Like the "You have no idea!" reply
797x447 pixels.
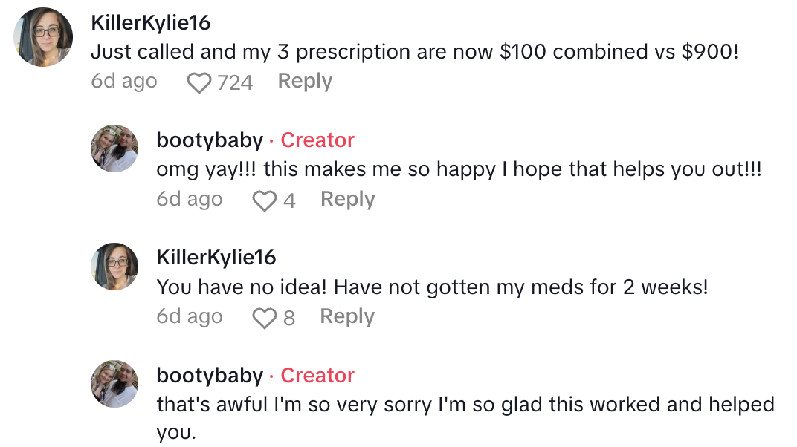[265, 319]
